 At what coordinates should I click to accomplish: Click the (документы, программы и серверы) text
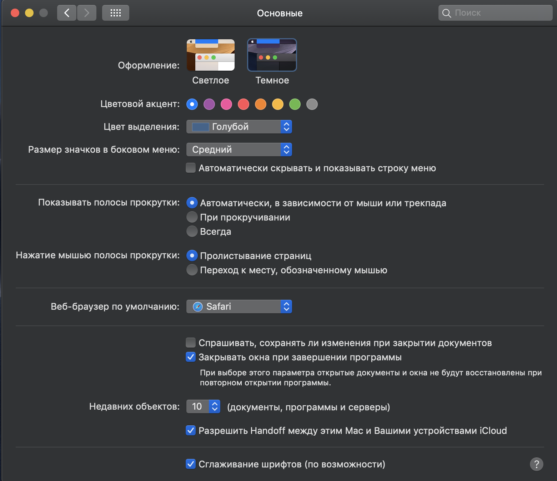click(x=308, y=407)
